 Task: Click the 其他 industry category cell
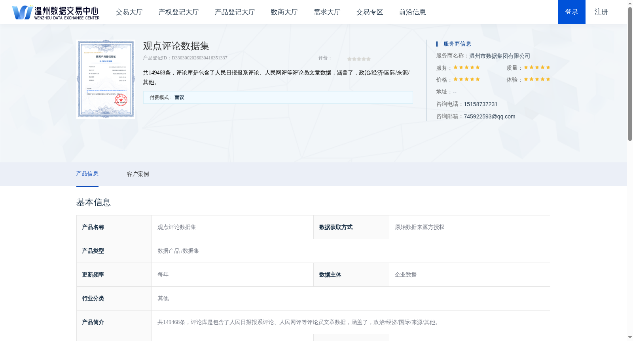click(351, 299)
